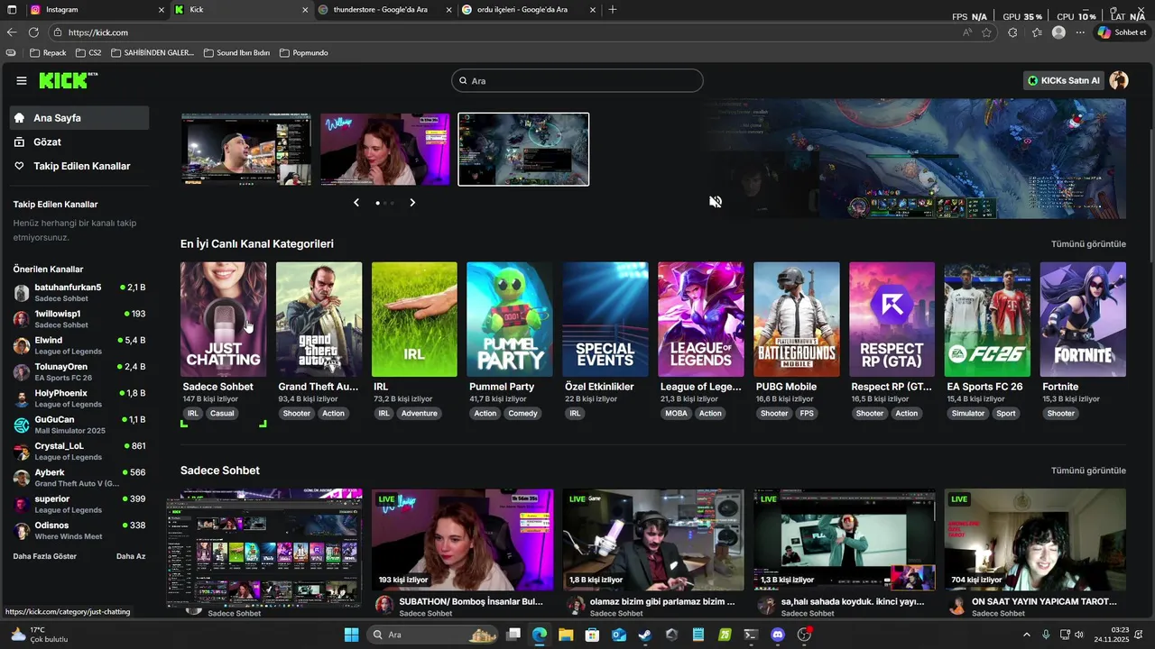Open Edge Settings and more menu
1155x649 pixels.
pyautogui.click(x=1080, y=32)
